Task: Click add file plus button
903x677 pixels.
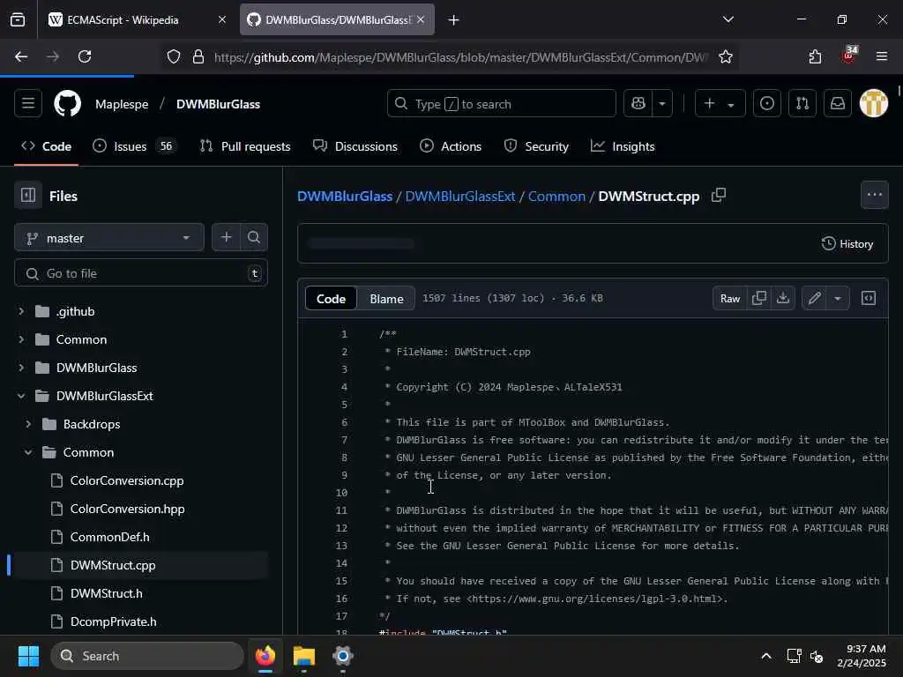Action: click(x=227, y=237)
